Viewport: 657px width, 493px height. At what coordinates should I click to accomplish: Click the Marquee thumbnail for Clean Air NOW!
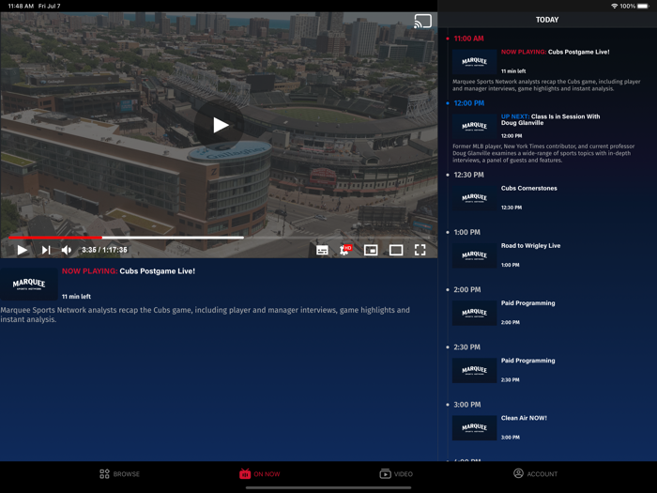click(474, 427)
